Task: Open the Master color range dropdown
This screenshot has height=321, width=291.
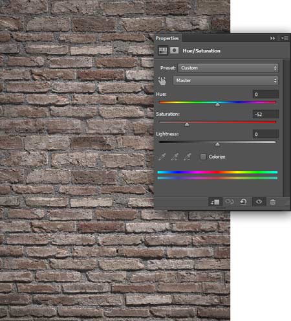Action: tap(226, 81)
